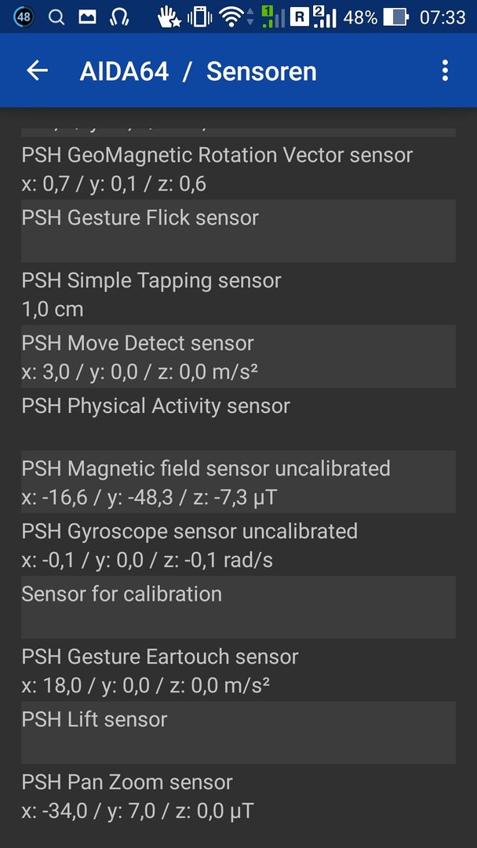The height and width of the screenshot is (848, 477).
Task: Select PSH Magnetic field sensor uncalibrated row
Action: [x=238, y=482]
